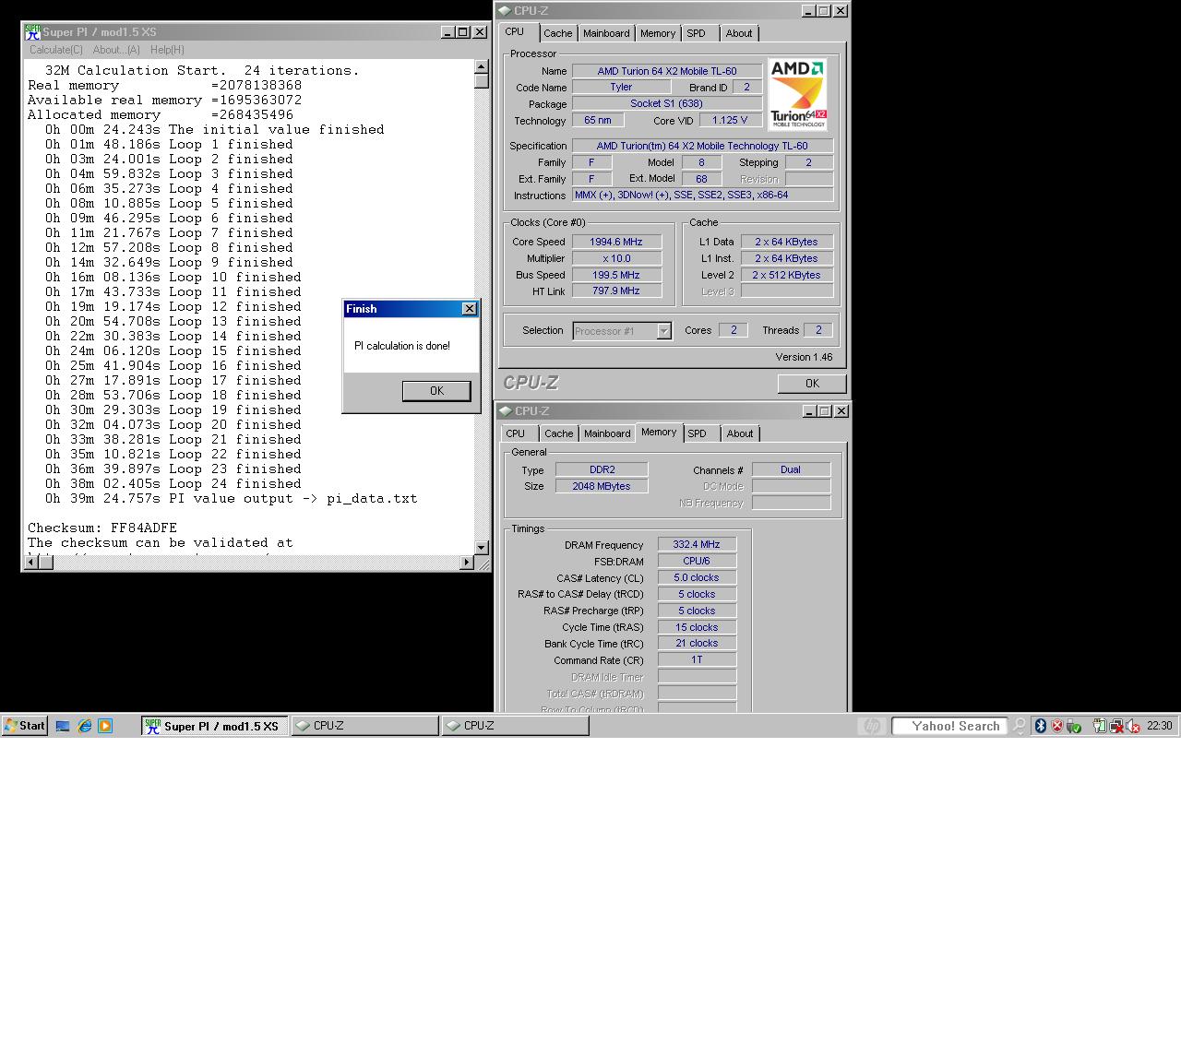This screenshot has width=1181, height=1044.
Task: Click bottom CPU-Z title bar icon
Action: tap(505, 411)
